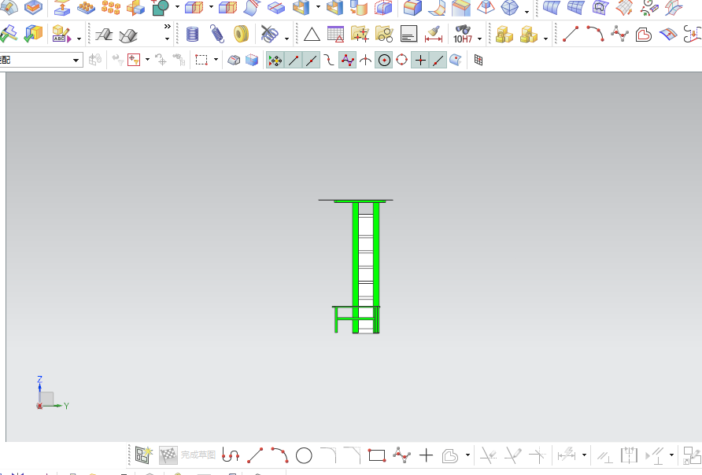Select the paintbrush dimension icon
Image resolution: width=702 pixels, height=475 pixels.
click(433, 35)
